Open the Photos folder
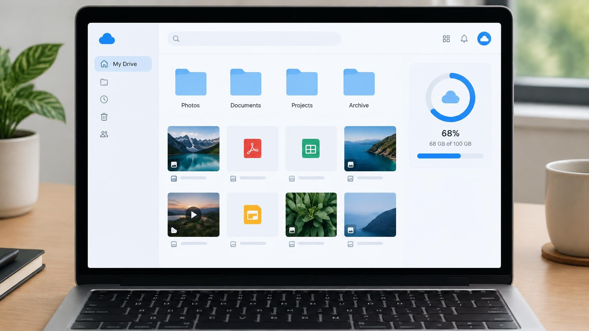 (191, 89)
